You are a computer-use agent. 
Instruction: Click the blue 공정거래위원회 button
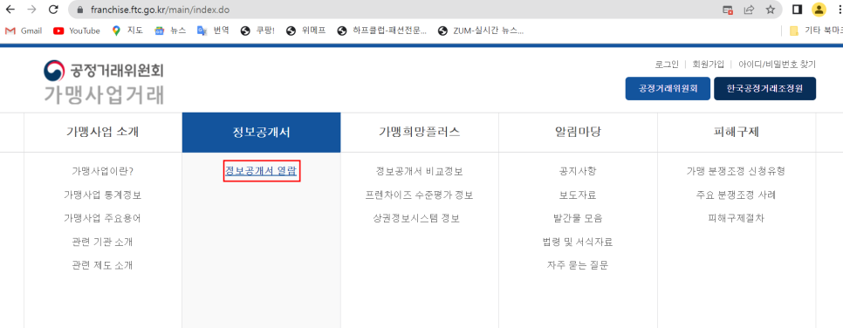(x=668, y=89)
